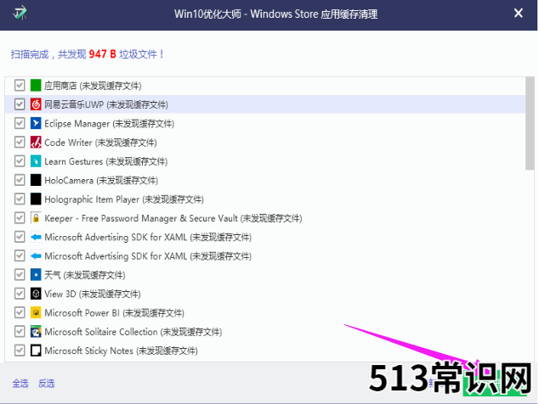Viewport: 540px width, 404px height.
Task: Uncheck the Holographic Item Player checkbox
Action: (x=20, y=199)
